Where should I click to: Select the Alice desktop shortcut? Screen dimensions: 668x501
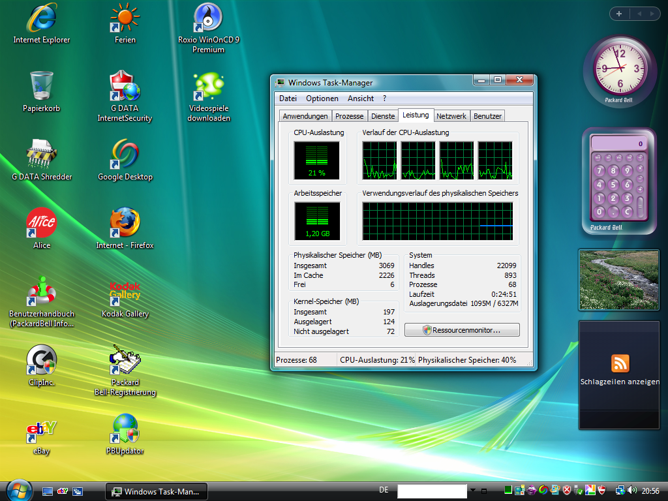coord(41,228)
